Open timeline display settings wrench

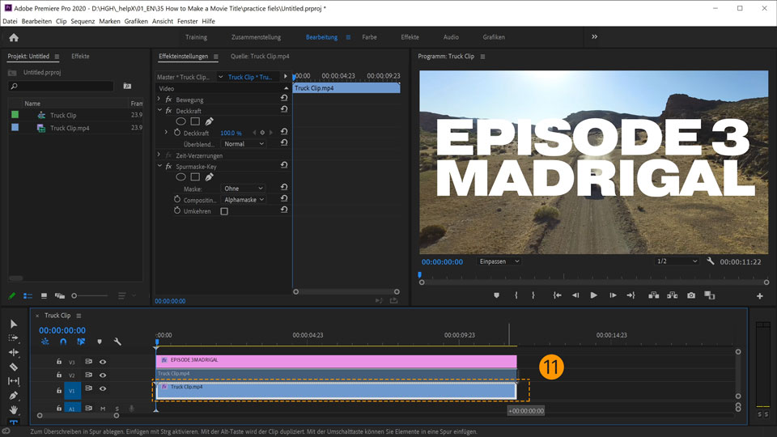pos(117,342)
